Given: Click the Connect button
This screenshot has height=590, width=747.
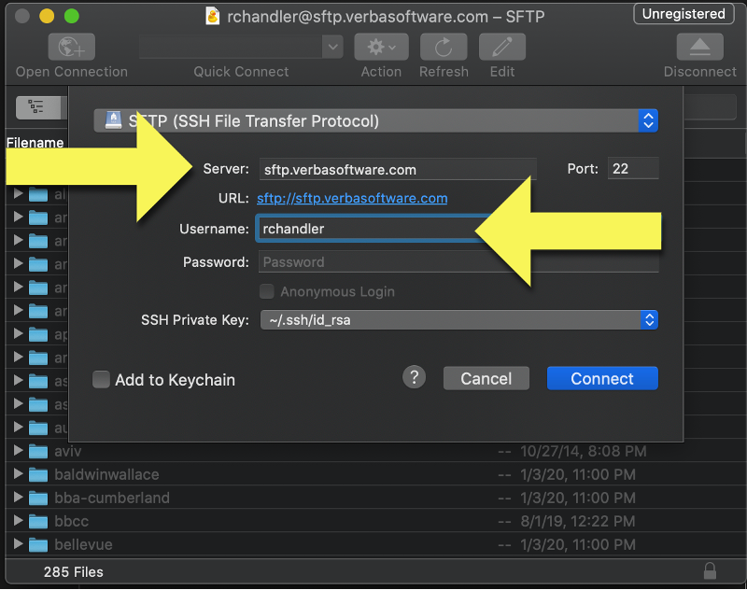Looking at the screenshot, I should 602,378.
